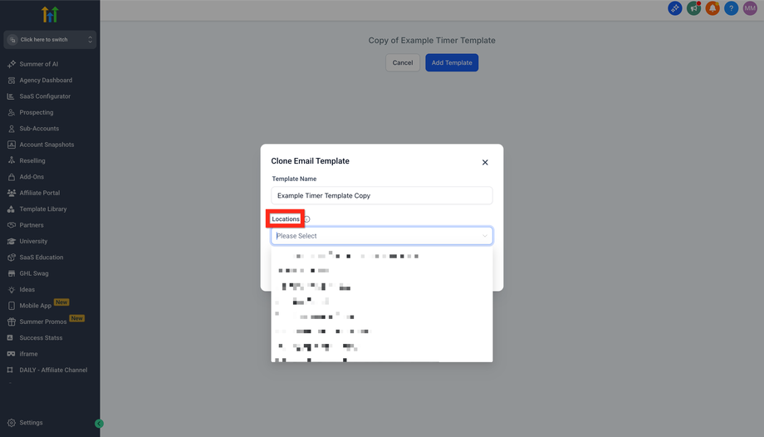Click the Locations info icon
This screenshot has height=437, width=764.
(306, 219)
